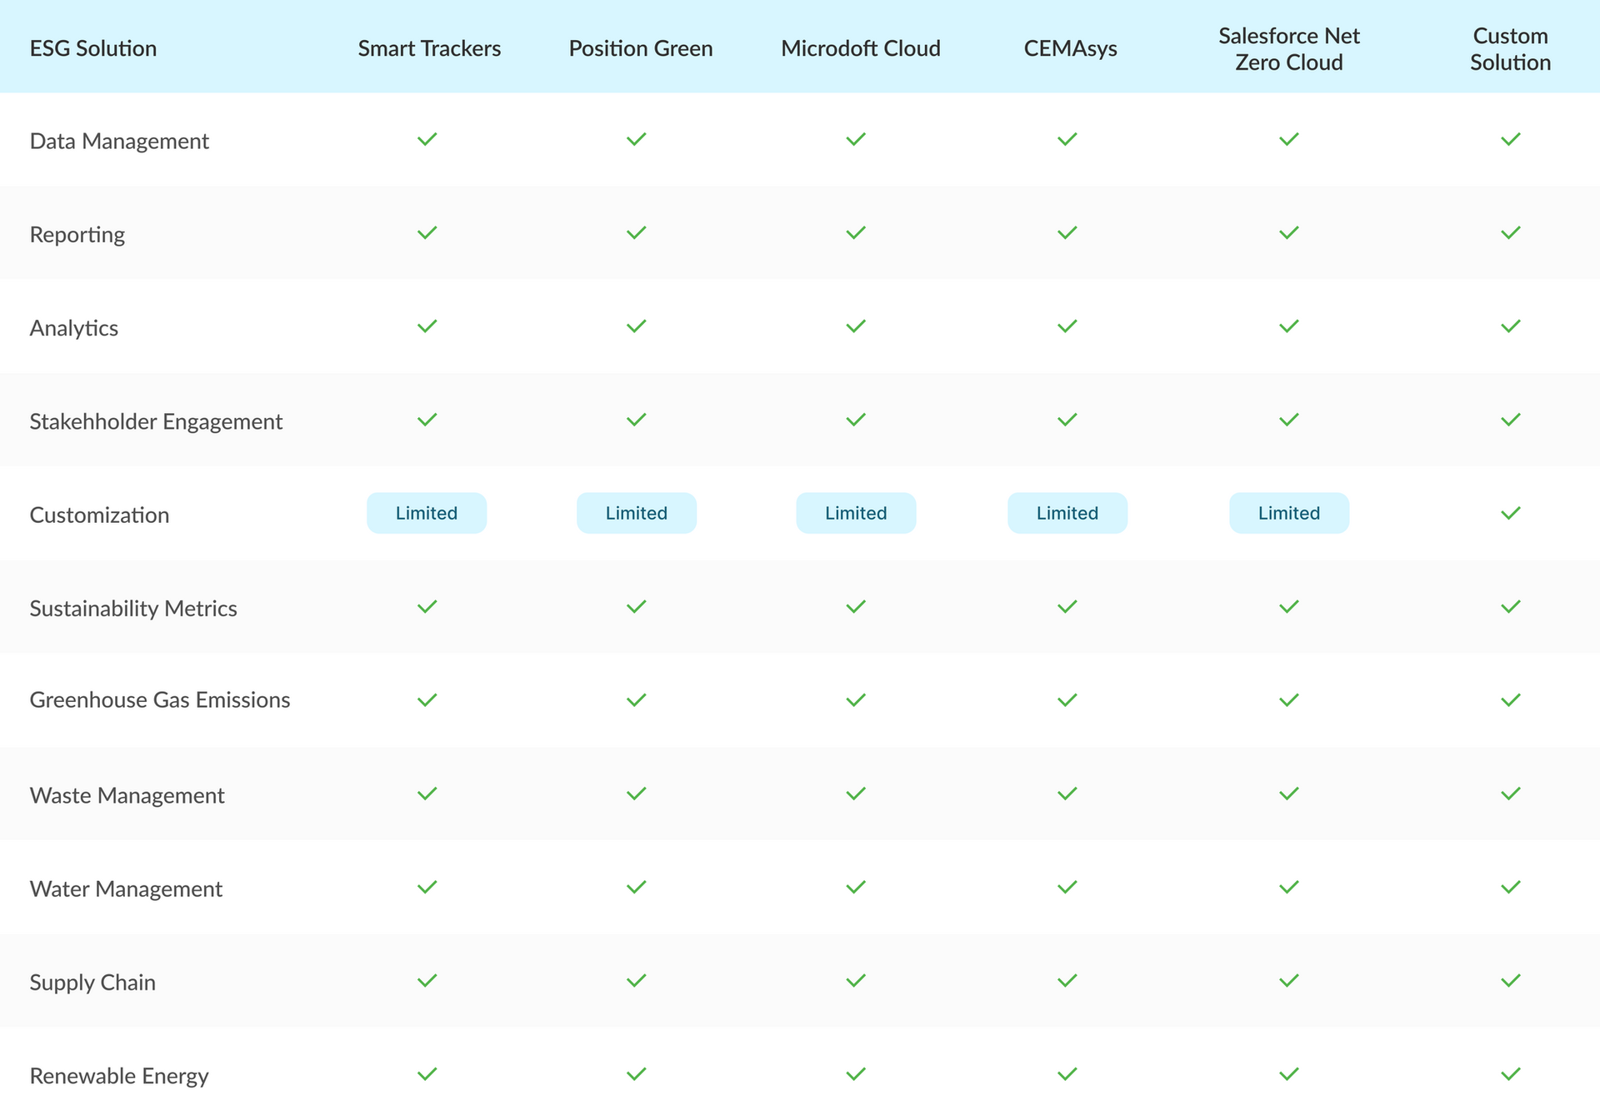
Task: Click CEMAsys Water Management checkmark
Action: point(1067,887)
